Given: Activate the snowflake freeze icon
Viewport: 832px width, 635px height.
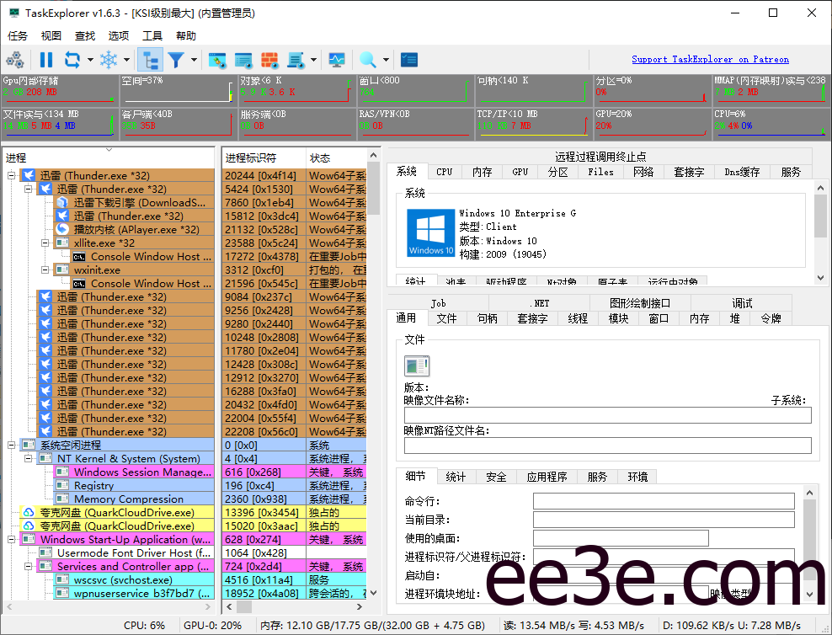Looking at the screenshot, I should click(x=109, y=60).
